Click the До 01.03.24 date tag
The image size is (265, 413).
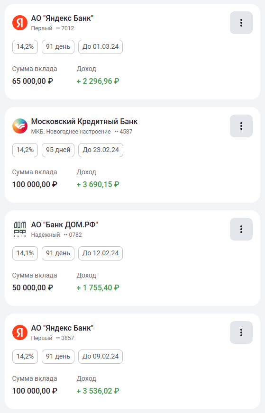(101, 46)
